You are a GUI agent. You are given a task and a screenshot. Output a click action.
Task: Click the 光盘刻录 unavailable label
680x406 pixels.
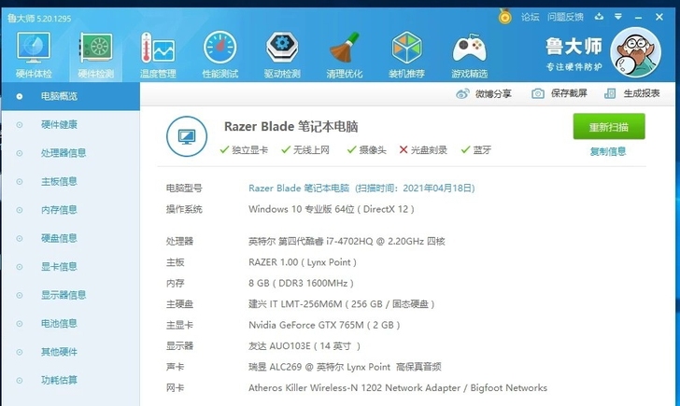[x=423, y=150]
